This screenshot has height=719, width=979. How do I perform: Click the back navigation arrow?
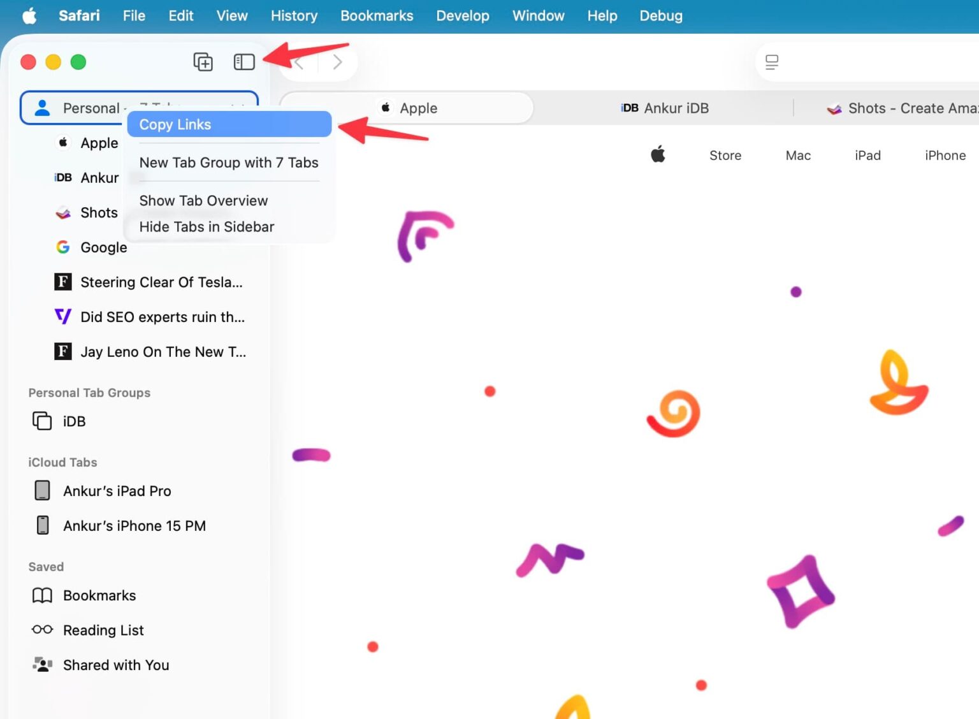coord(298,62)
